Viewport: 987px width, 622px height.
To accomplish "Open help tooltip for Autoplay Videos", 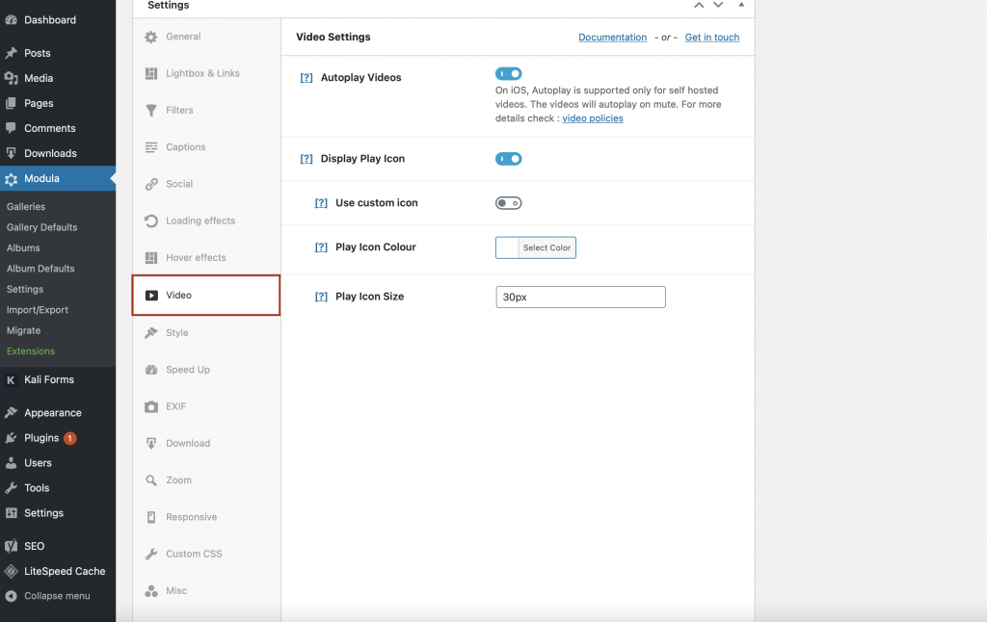I will 306,78.
